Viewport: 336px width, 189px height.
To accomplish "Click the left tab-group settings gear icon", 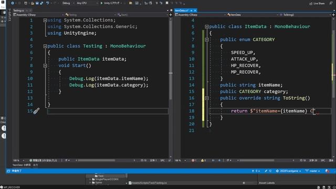I will [171, 10].
